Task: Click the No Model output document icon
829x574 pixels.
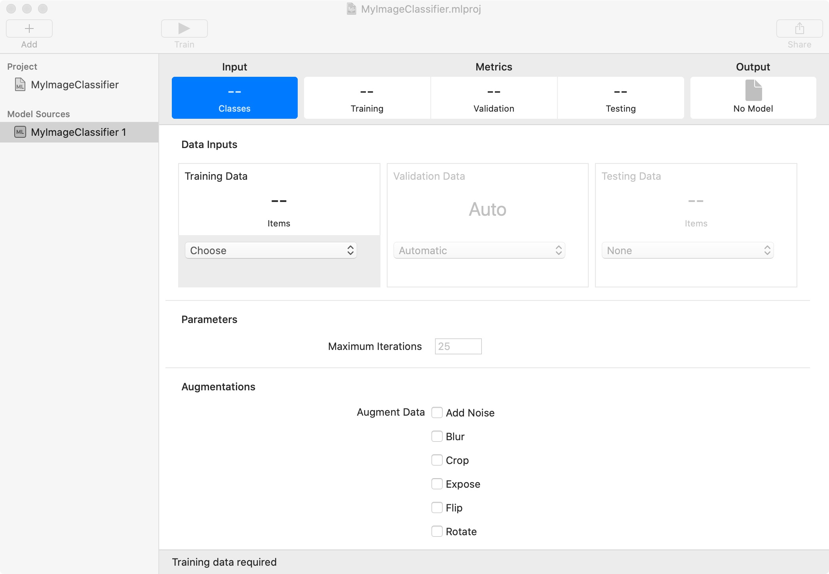Action: coord(753,91)
